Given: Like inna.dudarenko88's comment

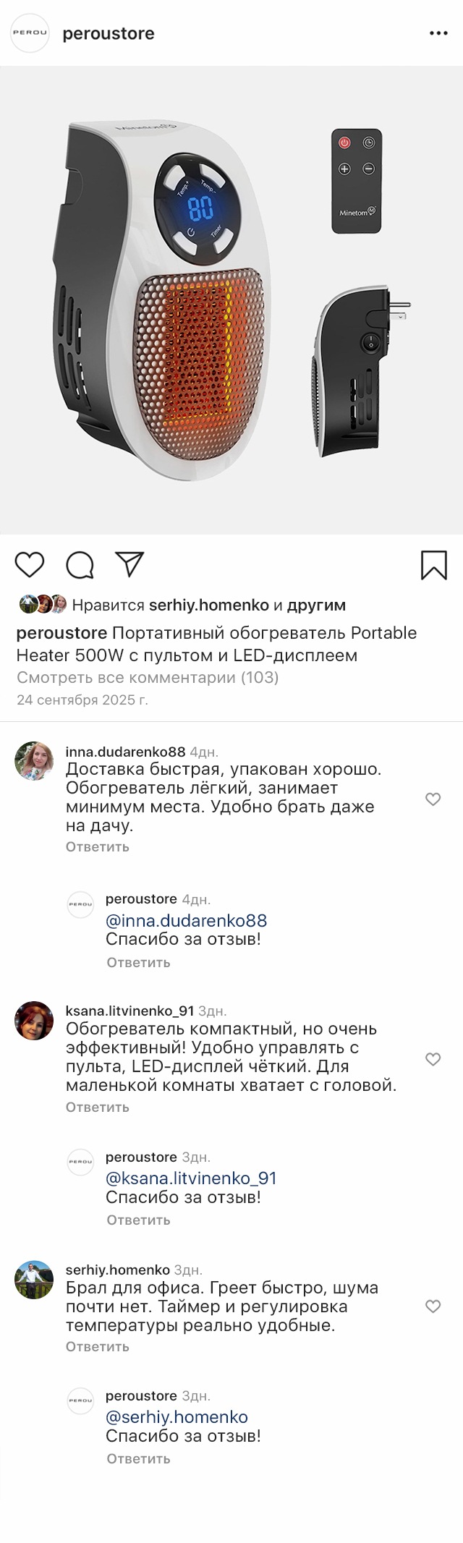Looking at the screenshot, I should coord(433,799).
